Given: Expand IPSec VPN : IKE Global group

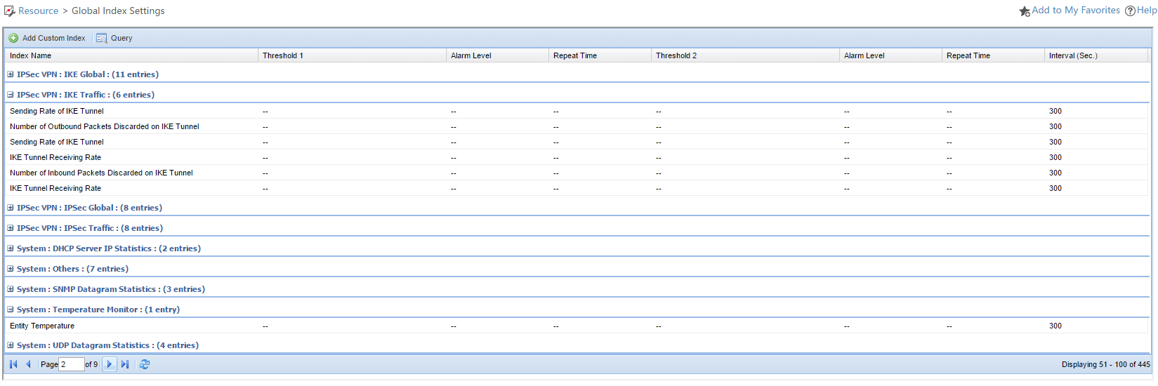Looking at the screenshot, I should click(11, 74).
